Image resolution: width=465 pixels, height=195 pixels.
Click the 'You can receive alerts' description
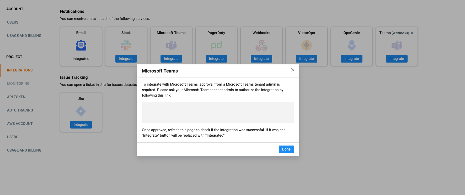105,19
